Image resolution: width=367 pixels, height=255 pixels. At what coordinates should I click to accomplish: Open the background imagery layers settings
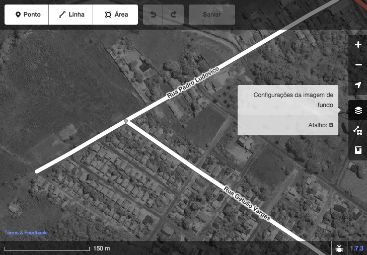[358, 110]
